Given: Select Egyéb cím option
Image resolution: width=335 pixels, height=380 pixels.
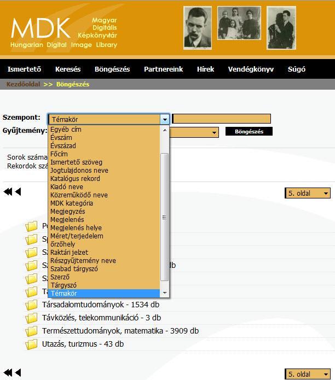Looking at the screenshot, I should coord(104,130).
